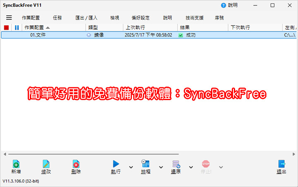298x187 pixels.
Task: Click the 鏡像 type text
Action: tap(99, 35)
